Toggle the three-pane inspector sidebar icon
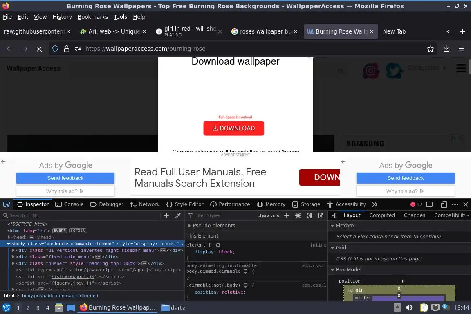 point(334,215)
